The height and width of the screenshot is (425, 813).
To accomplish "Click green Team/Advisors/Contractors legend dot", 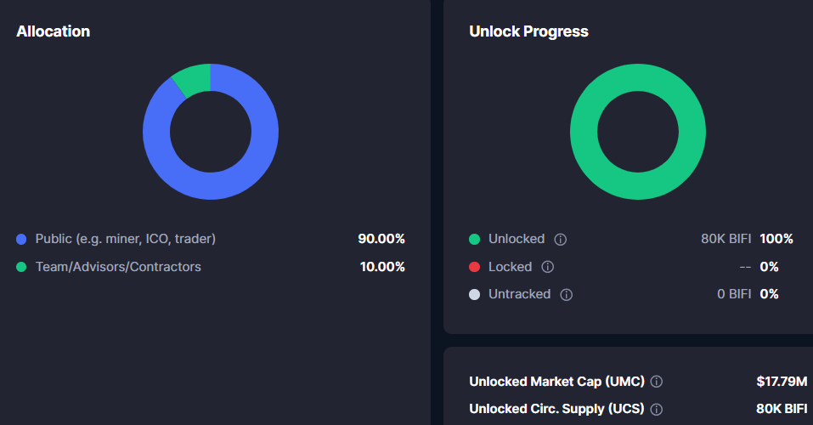I will coord(21,267).
